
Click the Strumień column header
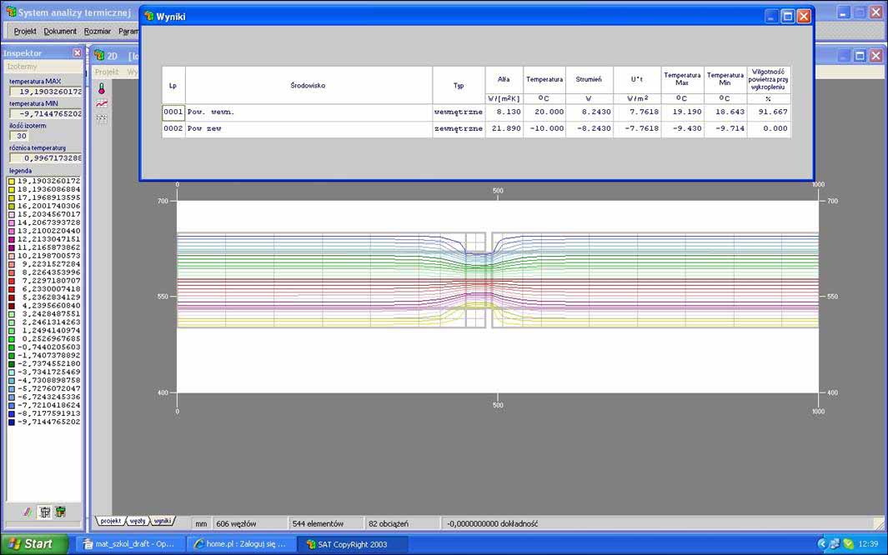pos(589,80)
